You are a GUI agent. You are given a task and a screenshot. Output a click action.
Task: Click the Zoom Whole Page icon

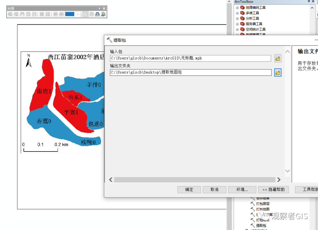tap(28, 14)
